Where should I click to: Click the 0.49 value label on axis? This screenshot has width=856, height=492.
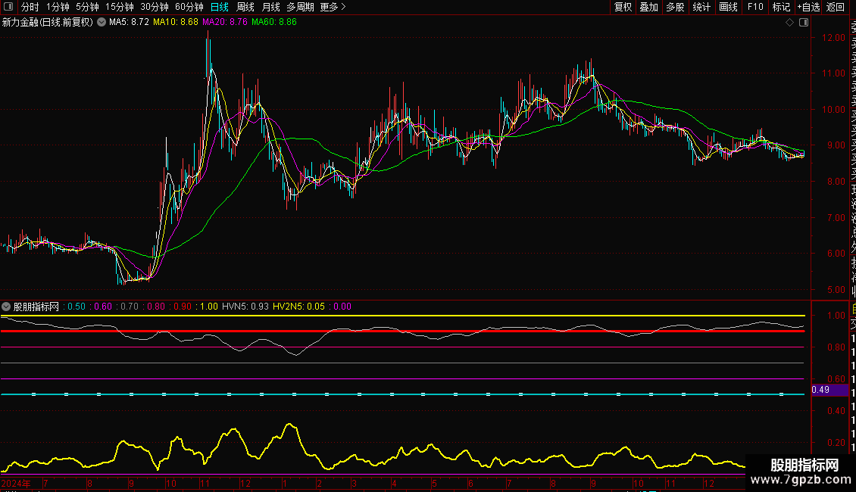(821, 390)
